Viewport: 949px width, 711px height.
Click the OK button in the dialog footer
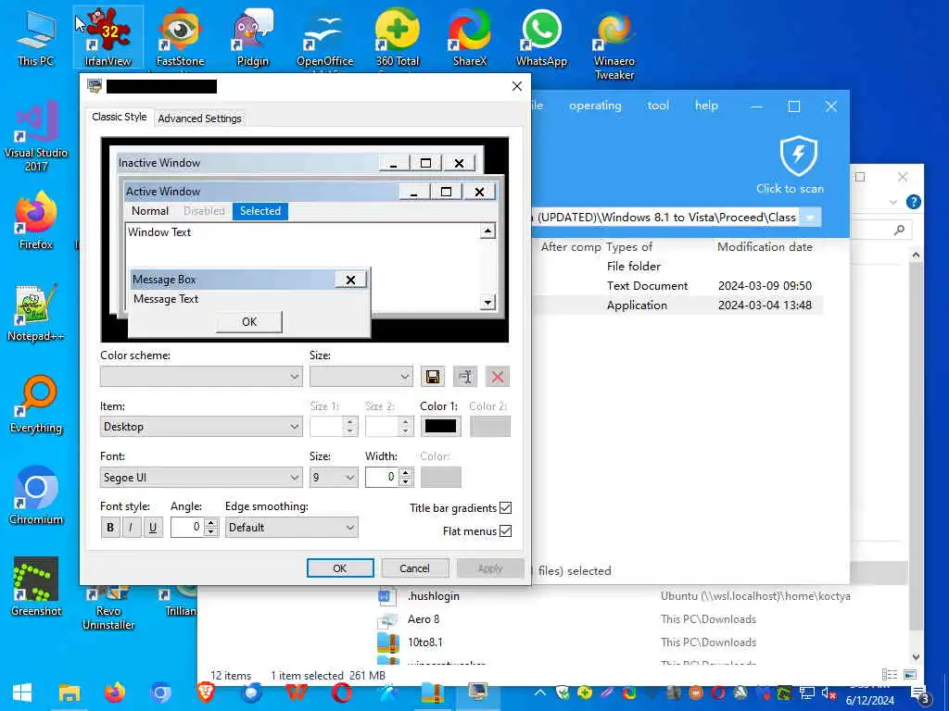tap(340, 568)
